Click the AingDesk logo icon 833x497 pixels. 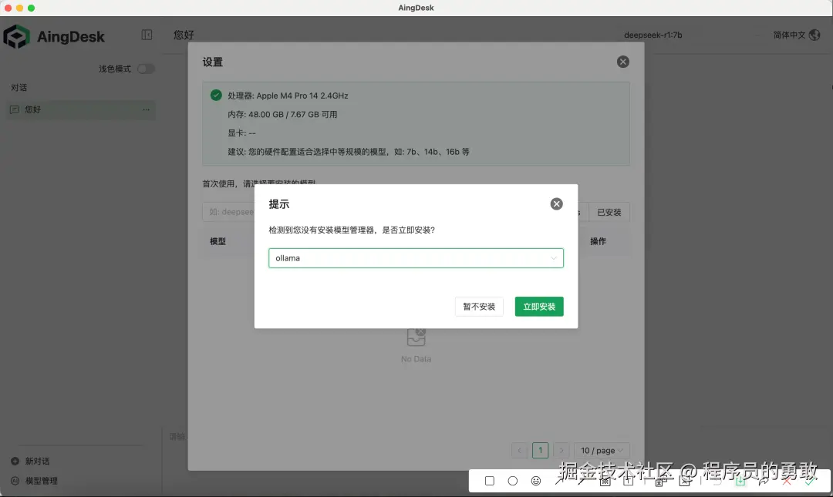tap(16, 37)
